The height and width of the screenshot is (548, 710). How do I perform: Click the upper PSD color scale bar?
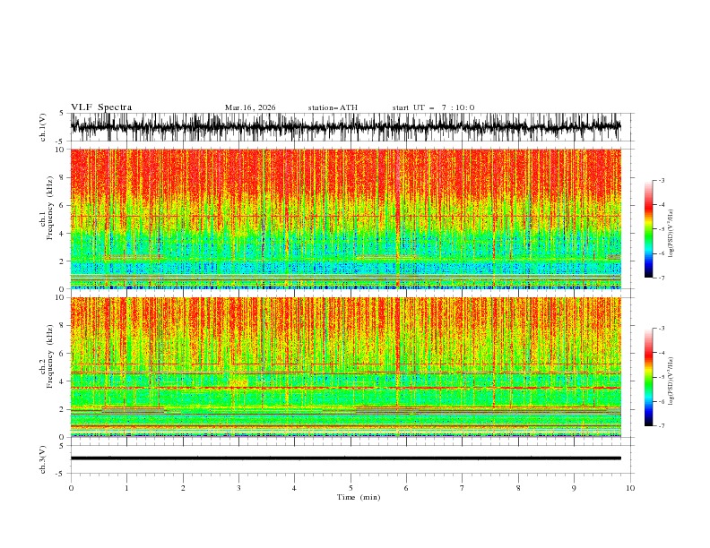(648, 229)
